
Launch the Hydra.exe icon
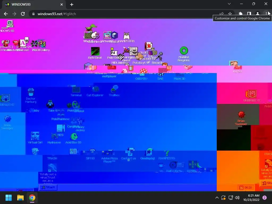pos(54,138)
